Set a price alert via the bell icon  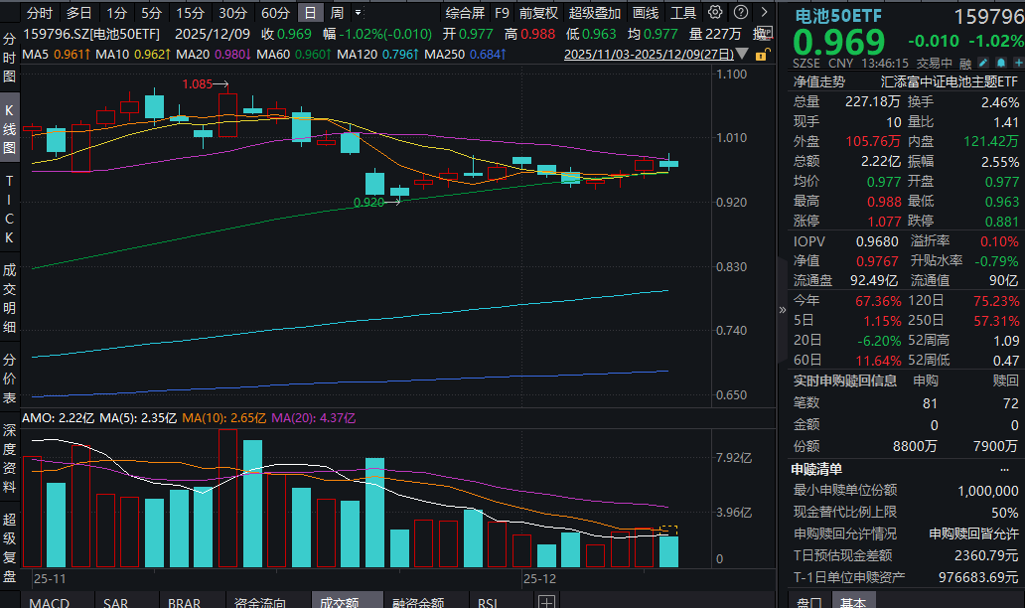(1000, 63)
